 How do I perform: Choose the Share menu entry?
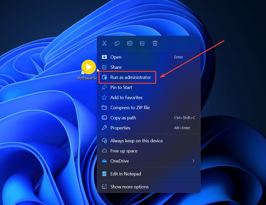[149, 67]
